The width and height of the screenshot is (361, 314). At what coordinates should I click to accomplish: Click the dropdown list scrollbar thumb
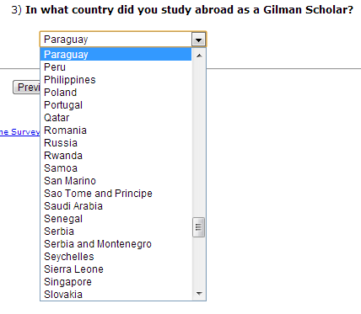199,227
